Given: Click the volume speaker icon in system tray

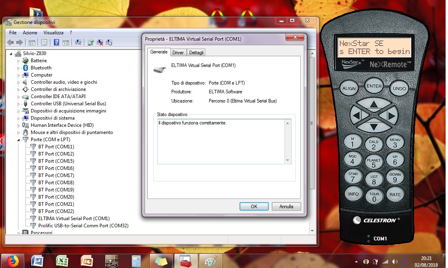Looking at the screenshot, I should point(395,262).
